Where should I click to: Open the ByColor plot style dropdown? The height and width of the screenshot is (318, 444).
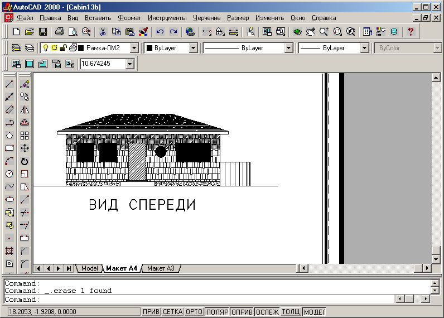tap(437, 48)
